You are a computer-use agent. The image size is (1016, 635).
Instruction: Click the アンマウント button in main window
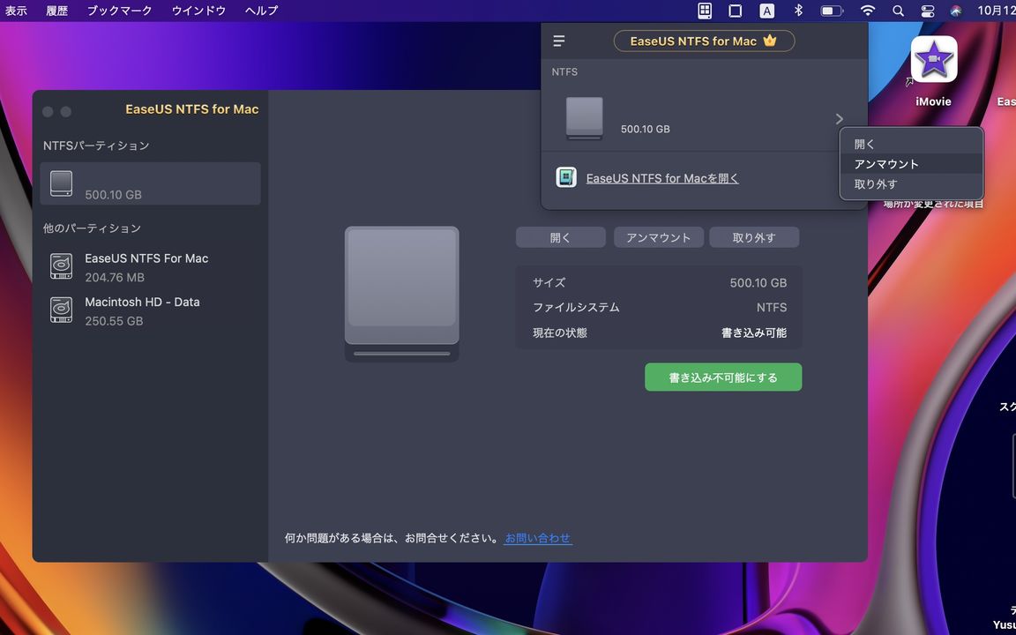pos(658,237)
